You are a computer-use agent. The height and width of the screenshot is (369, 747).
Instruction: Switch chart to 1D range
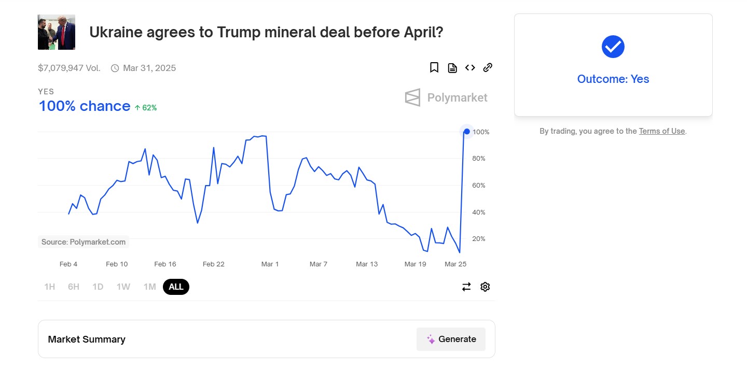98,287
